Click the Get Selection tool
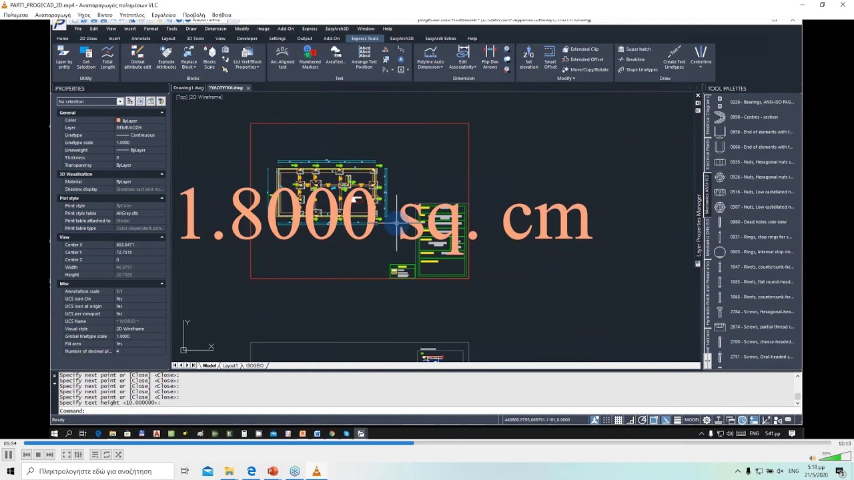 pyautogui.click(x=86, y=58)
